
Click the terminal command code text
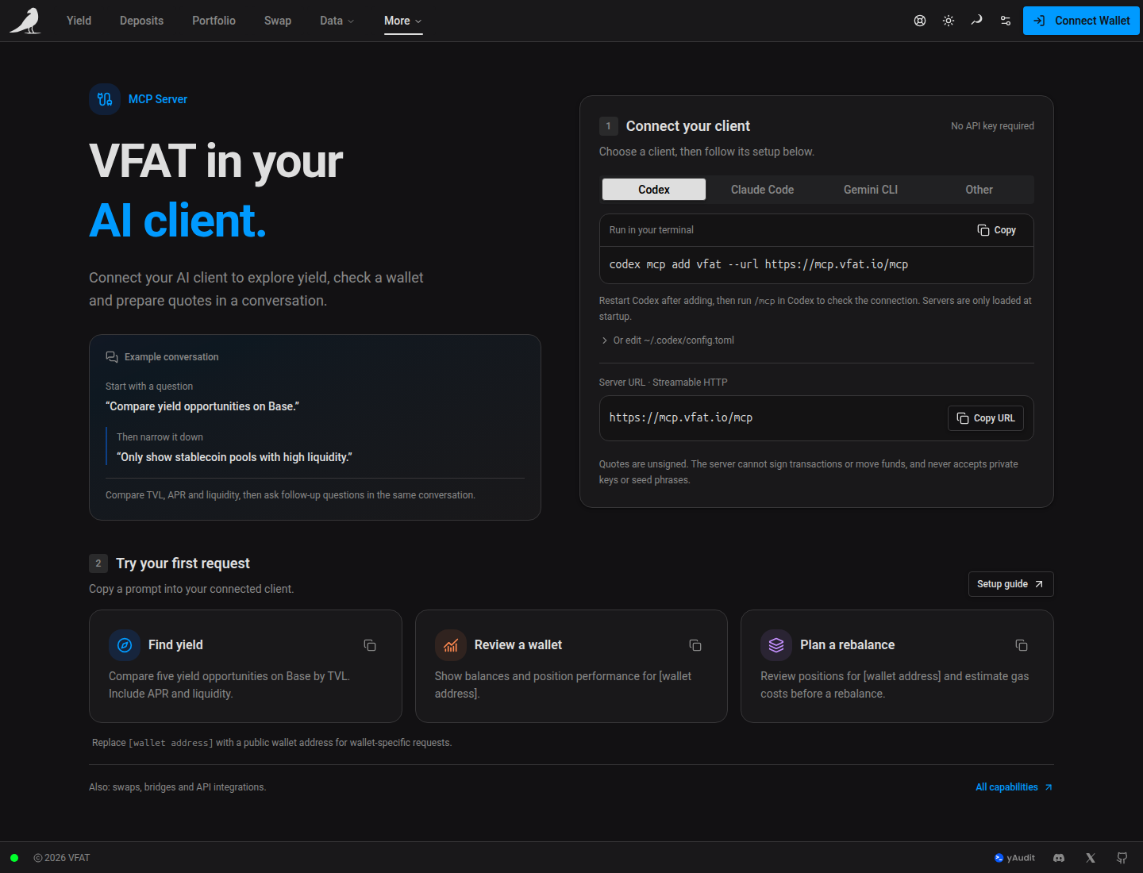pos(758,264)
